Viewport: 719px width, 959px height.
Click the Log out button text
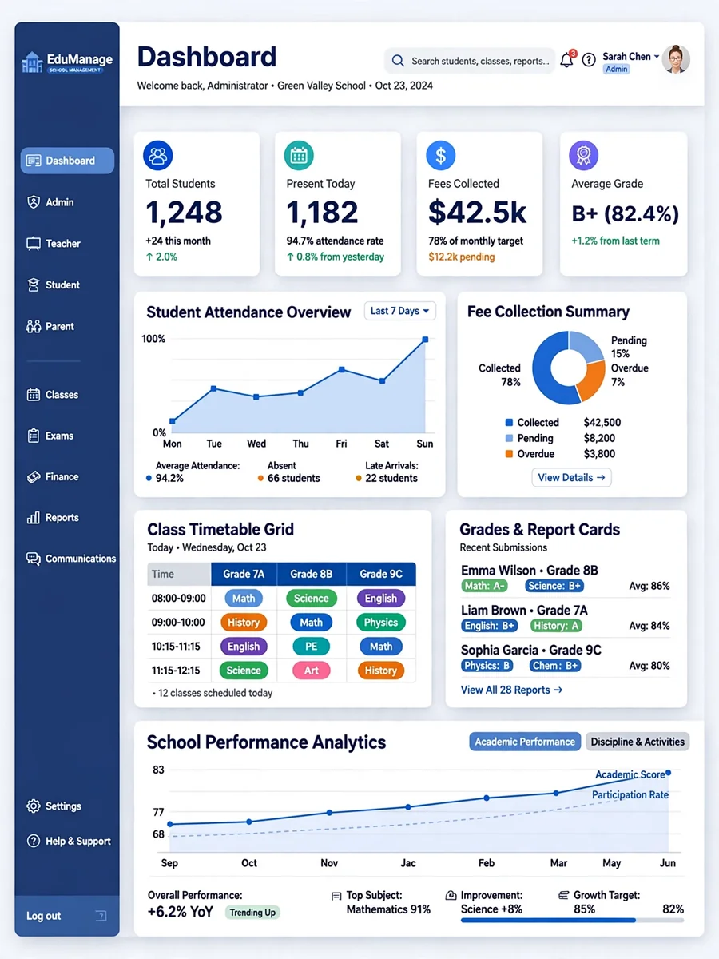pos(43,916)
